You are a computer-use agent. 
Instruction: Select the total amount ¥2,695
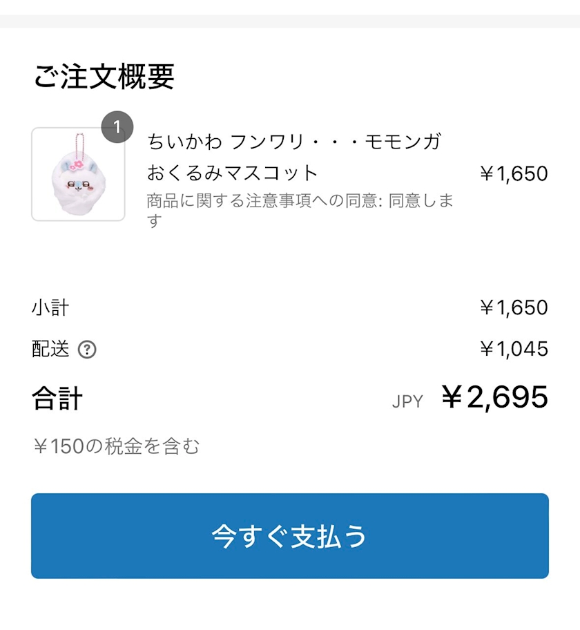(x=494, y=397)
